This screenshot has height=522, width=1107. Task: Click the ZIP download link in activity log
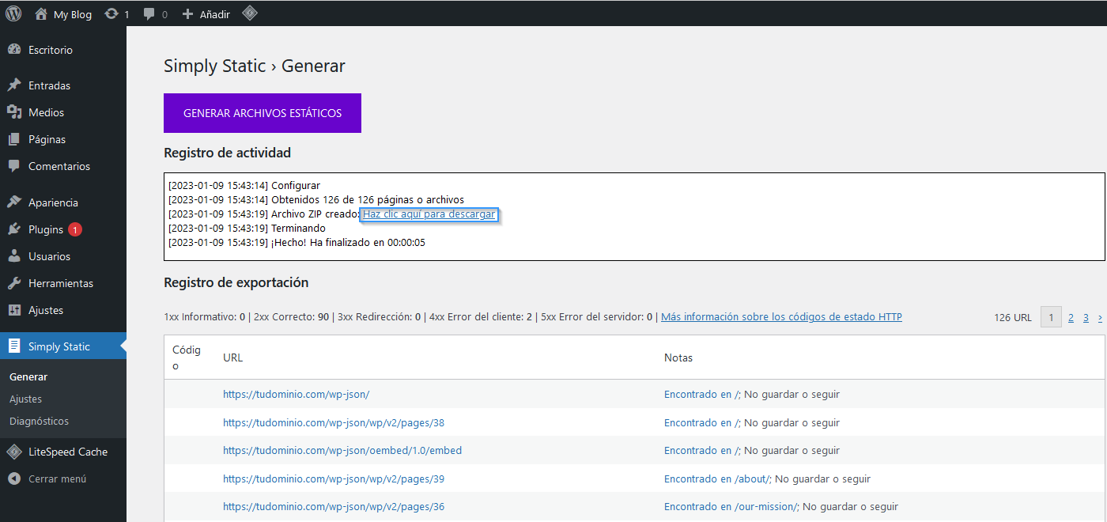[x=429, y=214]
